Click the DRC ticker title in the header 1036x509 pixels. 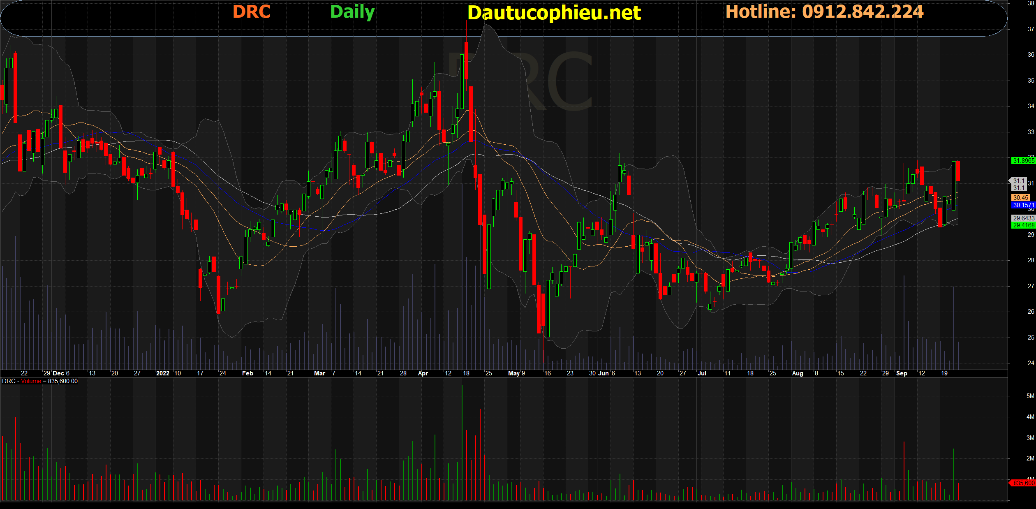tap(252, 12)
